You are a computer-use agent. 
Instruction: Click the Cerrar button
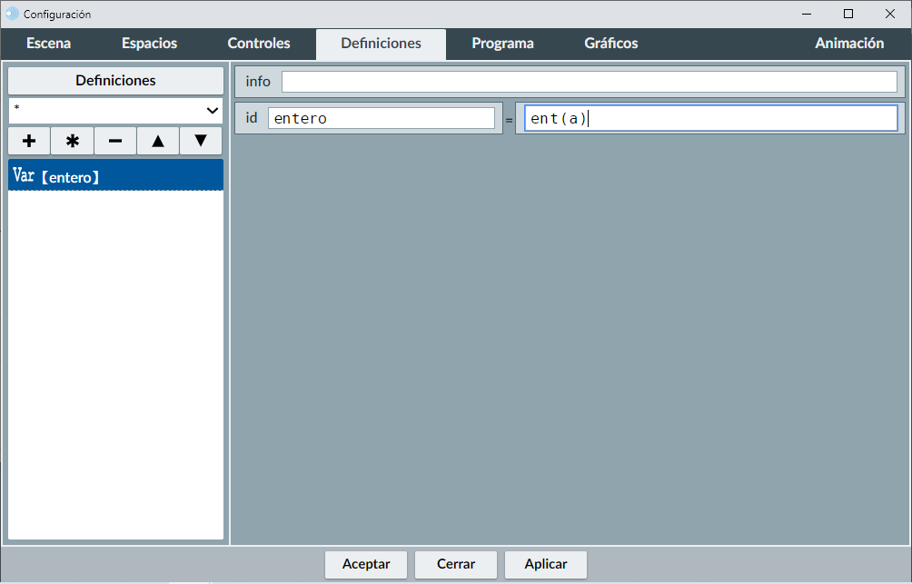point(456,564)
